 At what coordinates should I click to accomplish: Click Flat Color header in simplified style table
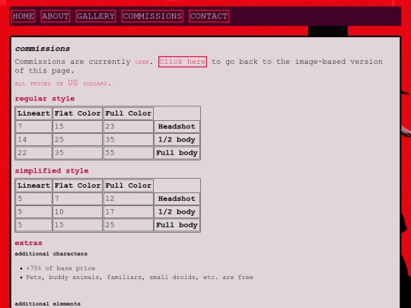[78, 186]
